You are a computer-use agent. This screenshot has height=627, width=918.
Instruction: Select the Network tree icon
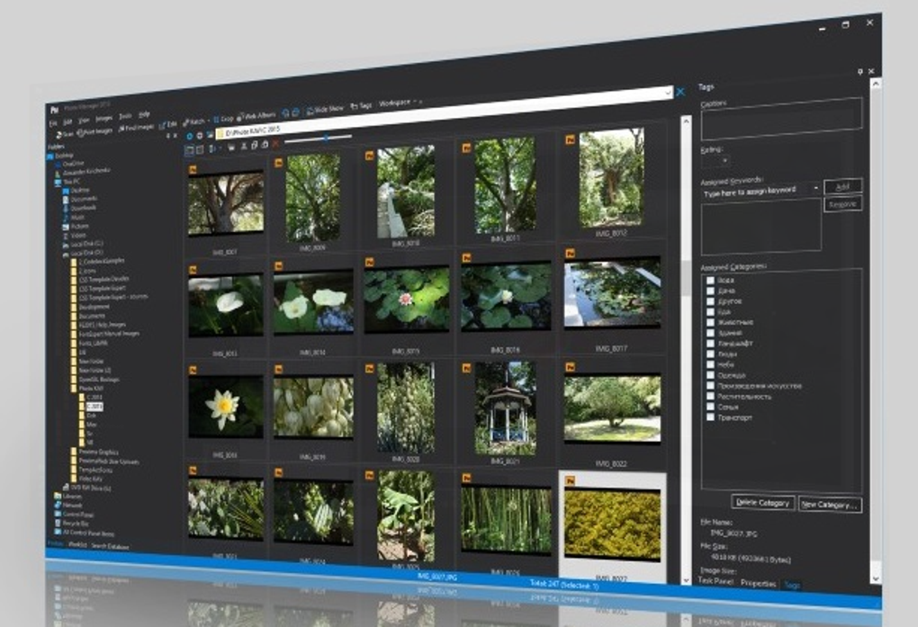click(58, 505)
